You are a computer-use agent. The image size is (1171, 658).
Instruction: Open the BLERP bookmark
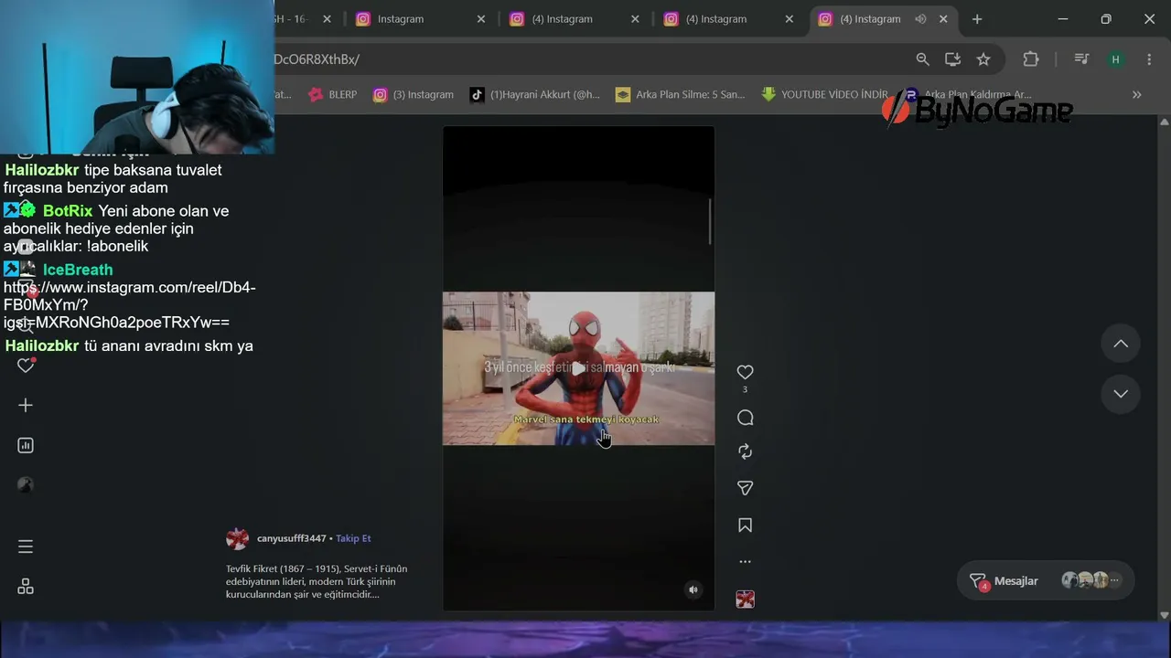[x=333, y=94]
